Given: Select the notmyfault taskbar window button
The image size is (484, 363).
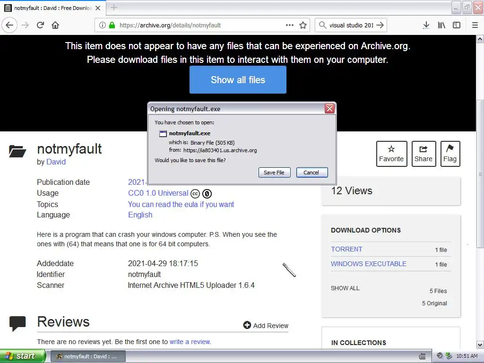Looking at the screenshot, I should point(87,356).
